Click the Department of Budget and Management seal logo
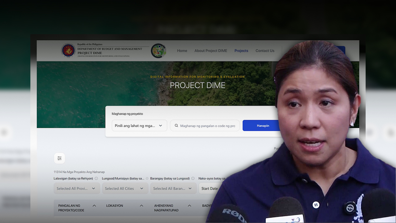 click(x=68, y=50)
